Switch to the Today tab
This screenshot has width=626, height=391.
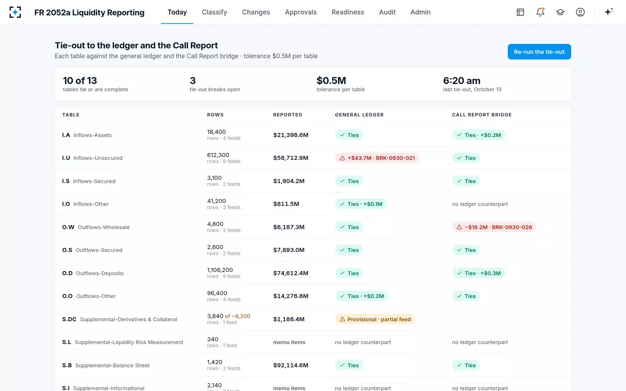point(177,12)
